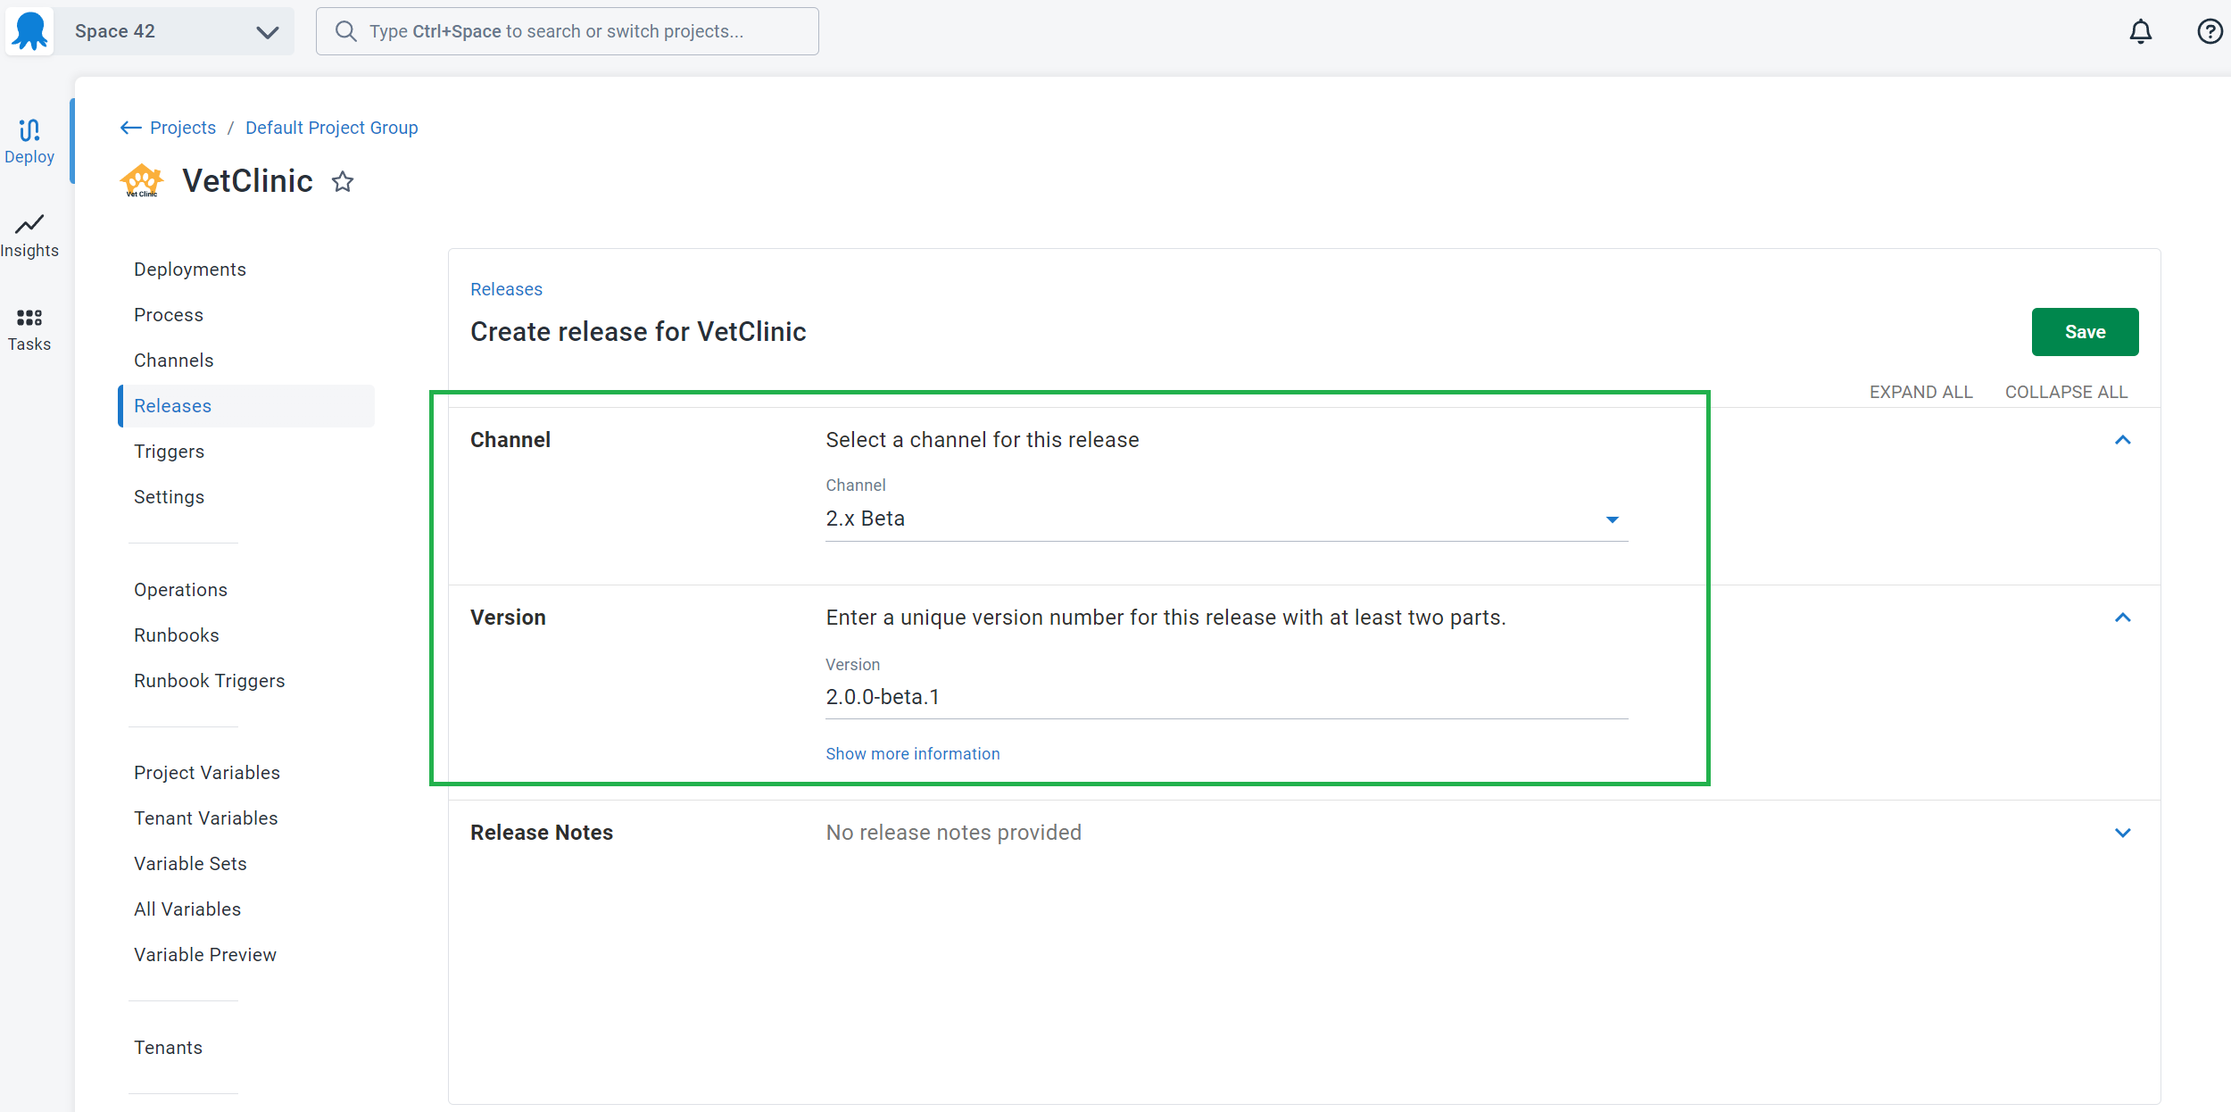The height and width of the screenshot is (1112, 2231).
Task: Star the VetClinic project as favorite
Action: (343, 182)
